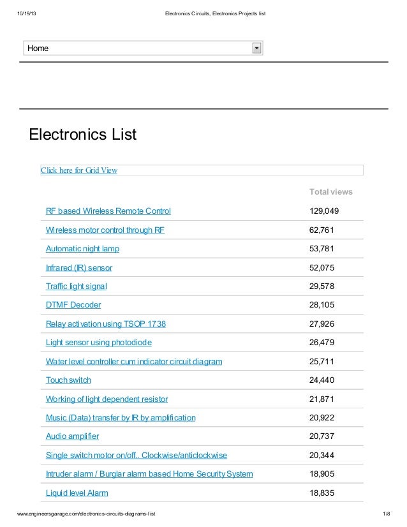Click the DTMF Decoder link

click(73, 305)
